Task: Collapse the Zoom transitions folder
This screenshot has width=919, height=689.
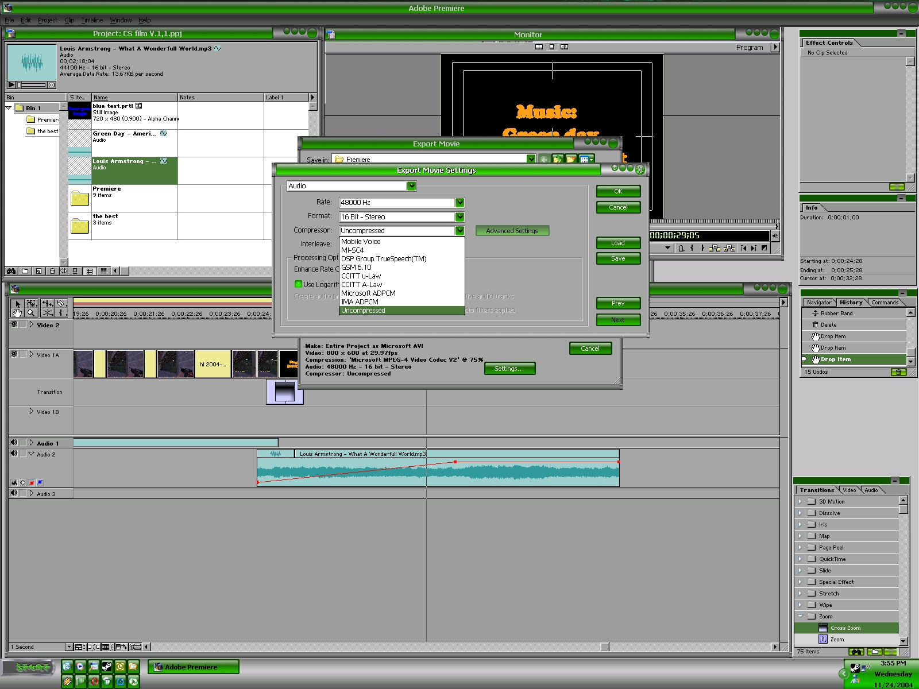Action: pos(800,616)
